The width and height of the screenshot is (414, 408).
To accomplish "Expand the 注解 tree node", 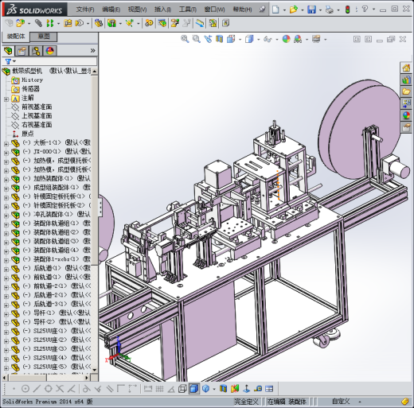I will (x=6, y=99).
